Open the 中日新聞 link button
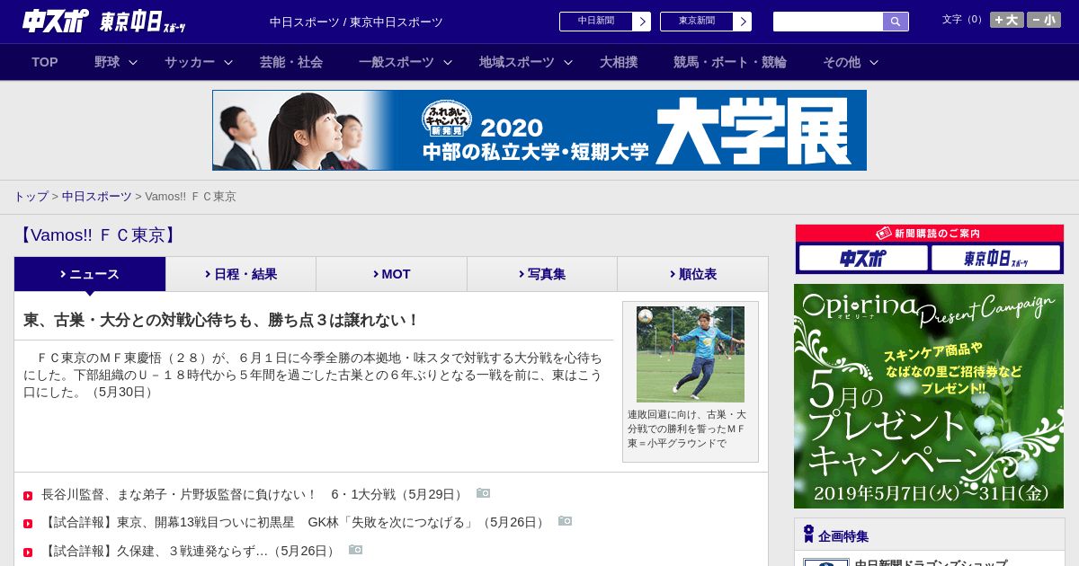Image resolution: width=1079 pixels, height=566 pixels. (596, 22)
